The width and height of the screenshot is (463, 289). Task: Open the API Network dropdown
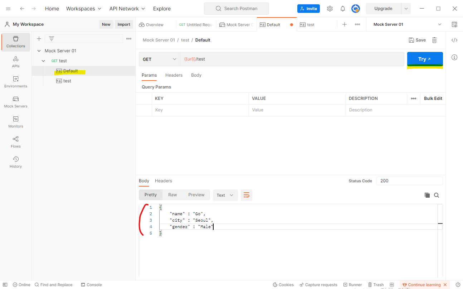click(127, 9)
